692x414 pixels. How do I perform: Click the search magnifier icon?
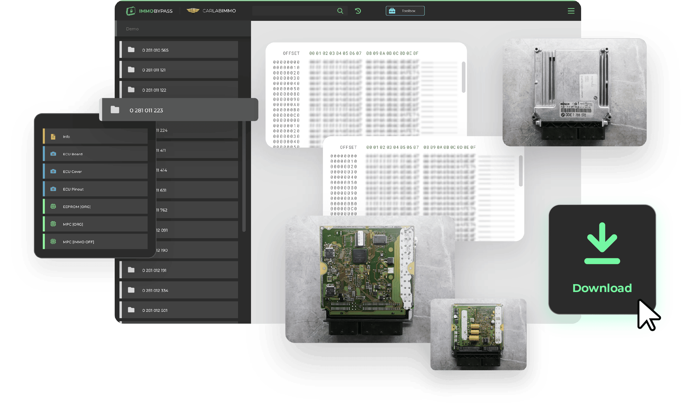point(340,11)
